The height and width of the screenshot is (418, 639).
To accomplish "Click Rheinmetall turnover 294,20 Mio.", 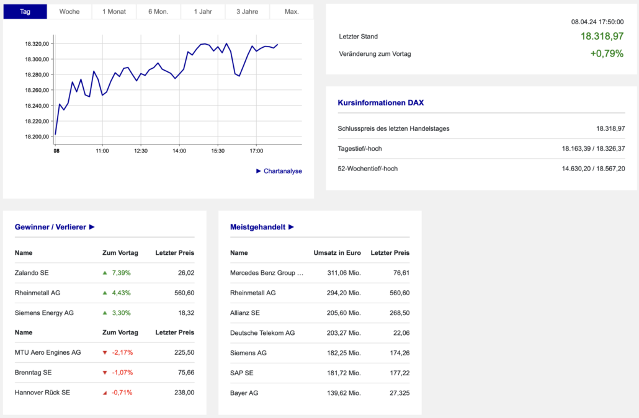I will click(x=344, y=293).
